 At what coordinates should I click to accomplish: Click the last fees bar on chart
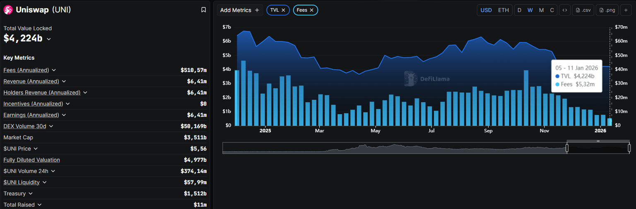coord(609,122)
